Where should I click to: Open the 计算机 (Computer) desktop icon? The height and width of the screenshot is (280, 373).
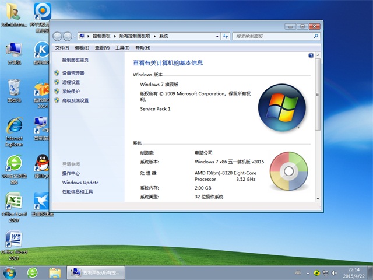[14, 54]
